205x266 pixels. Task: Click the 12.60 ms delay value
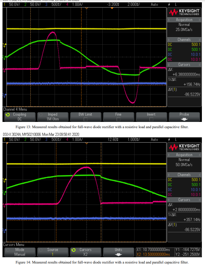tap(113, 140)
